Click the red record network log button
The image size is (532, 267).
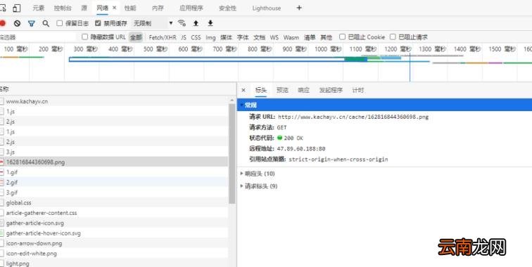[x=2, y=23]
